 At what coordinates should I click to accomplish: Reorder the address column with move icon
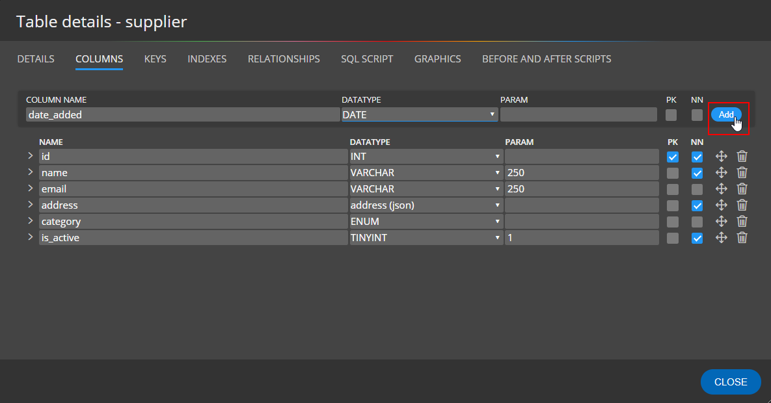(722, 205)
